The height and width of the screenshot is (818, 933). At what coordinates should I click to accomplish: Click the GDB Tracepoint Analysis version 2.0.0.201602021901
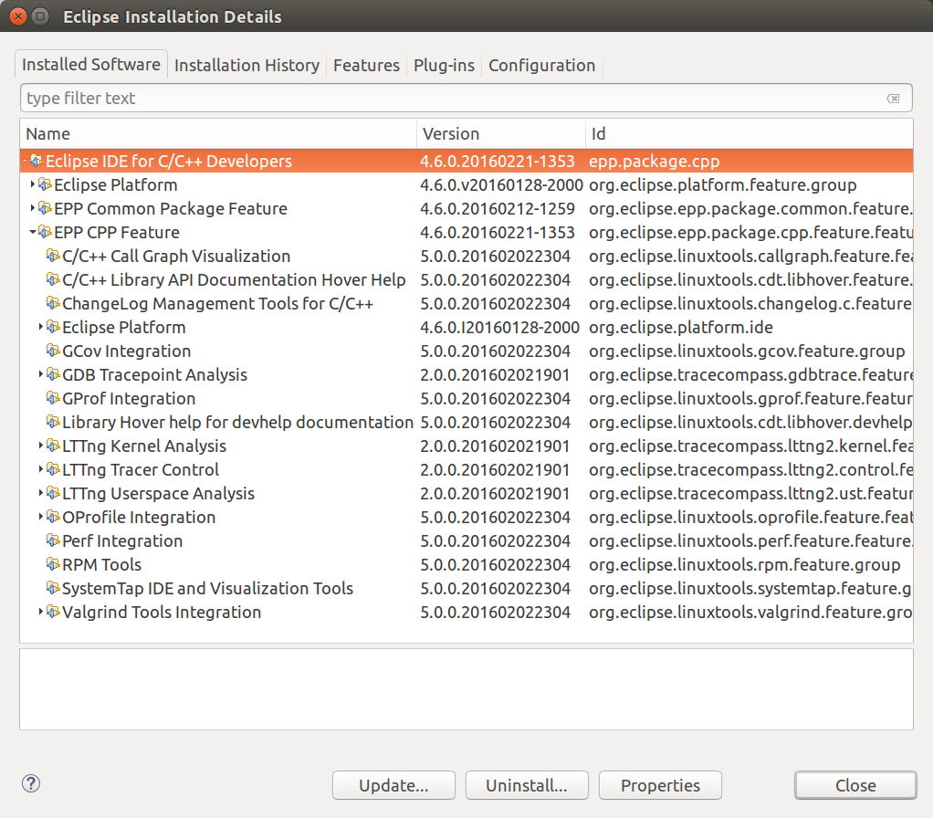(495, 375)
